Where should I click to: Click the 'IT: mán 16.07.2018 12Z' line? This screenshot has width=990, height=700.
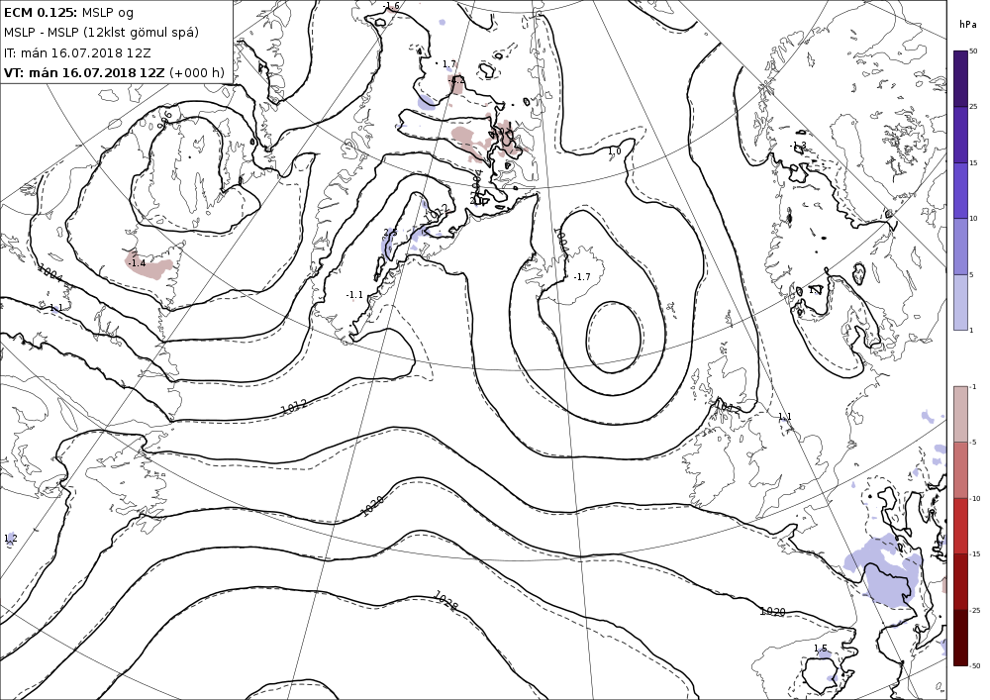click(77, 53)
